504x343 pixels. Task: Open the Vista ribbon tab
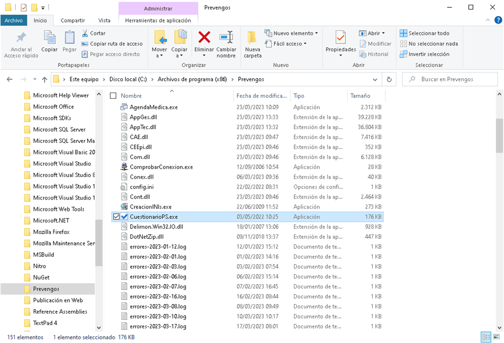tap(104, 20)
